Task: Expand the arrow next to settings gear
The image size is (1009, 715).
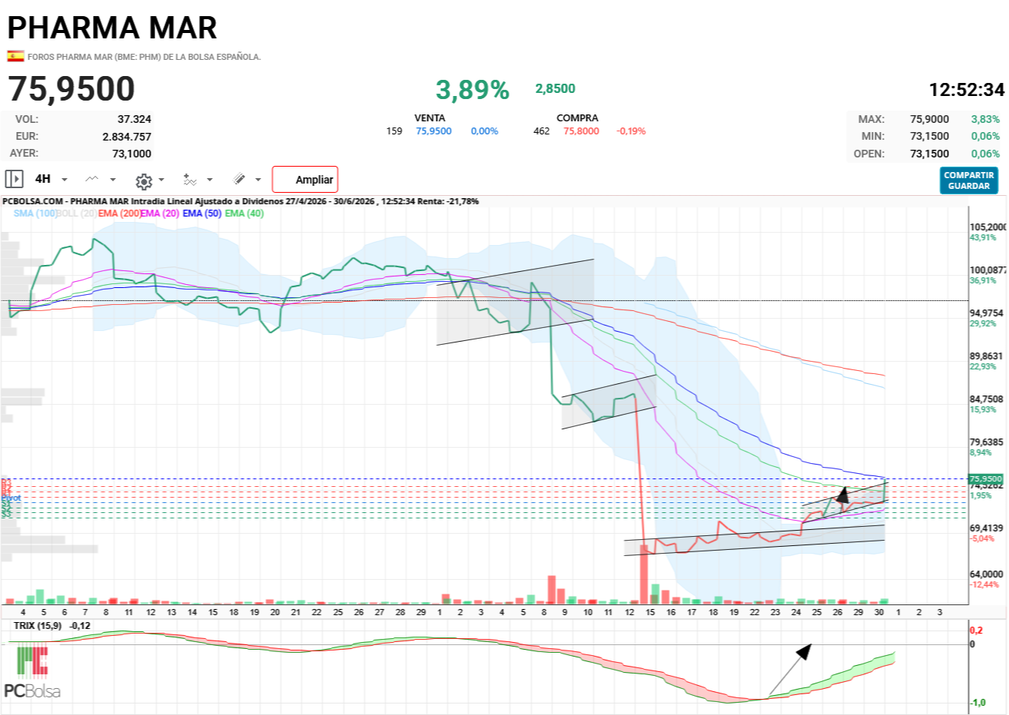Action: (161, 180)
